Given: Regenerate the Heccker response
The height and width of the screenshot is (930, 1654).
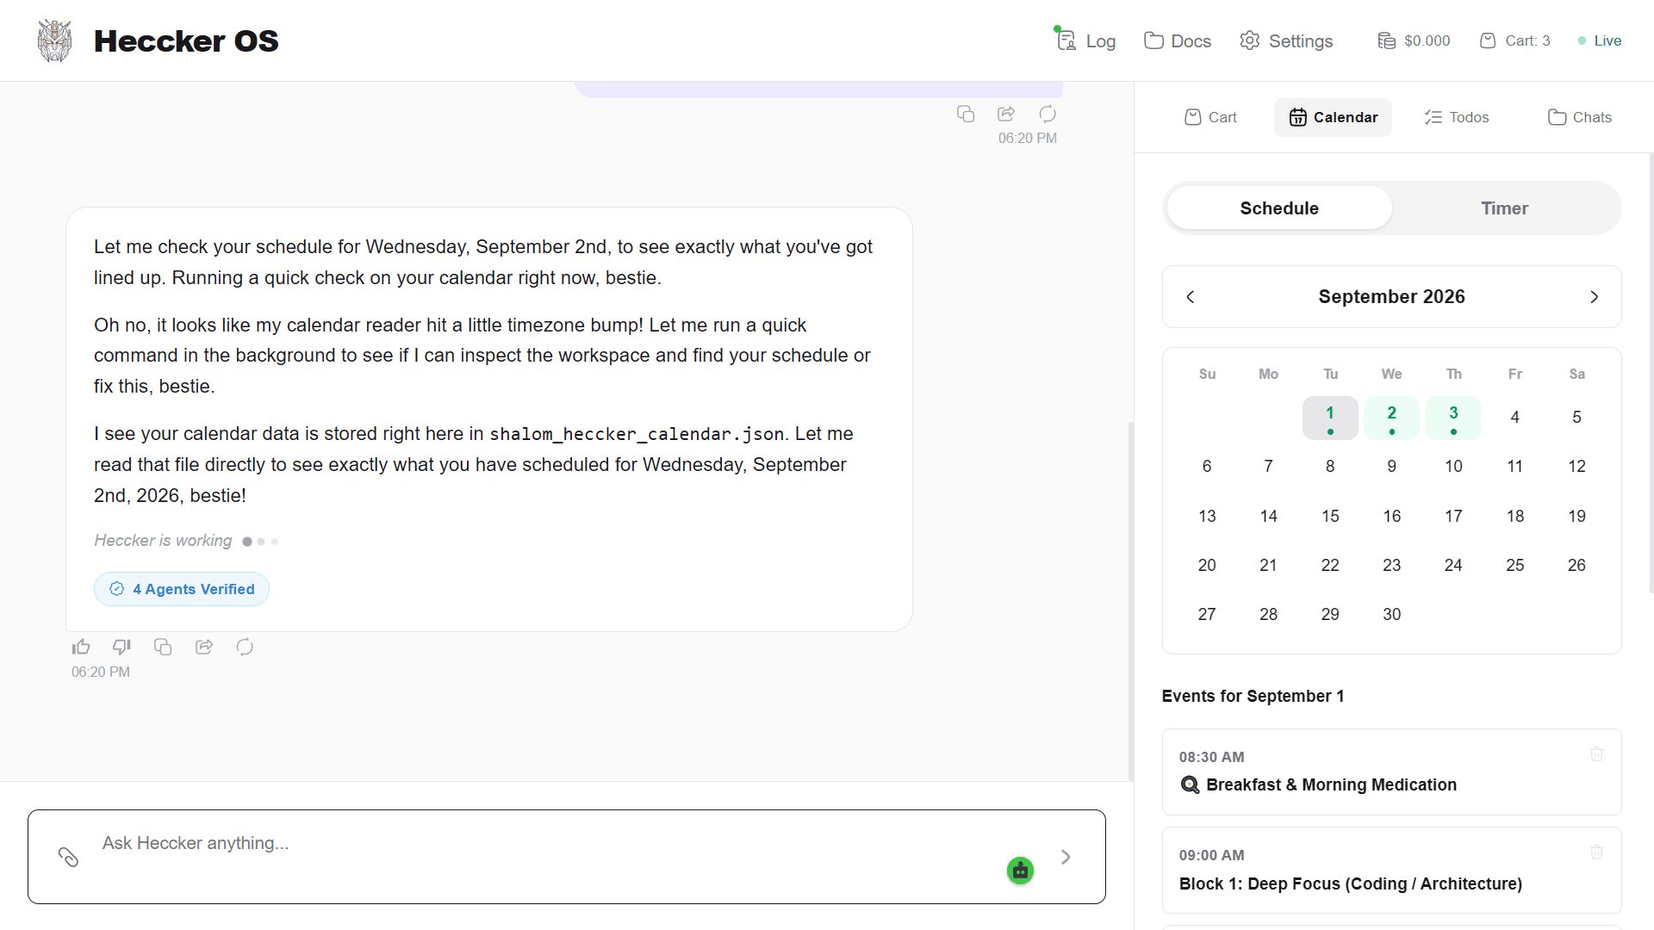Looking at the screenshot, I should click(245, 647).
